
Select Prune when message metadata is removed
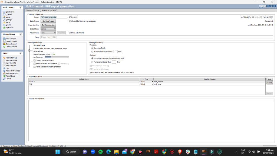coord(93,58)
